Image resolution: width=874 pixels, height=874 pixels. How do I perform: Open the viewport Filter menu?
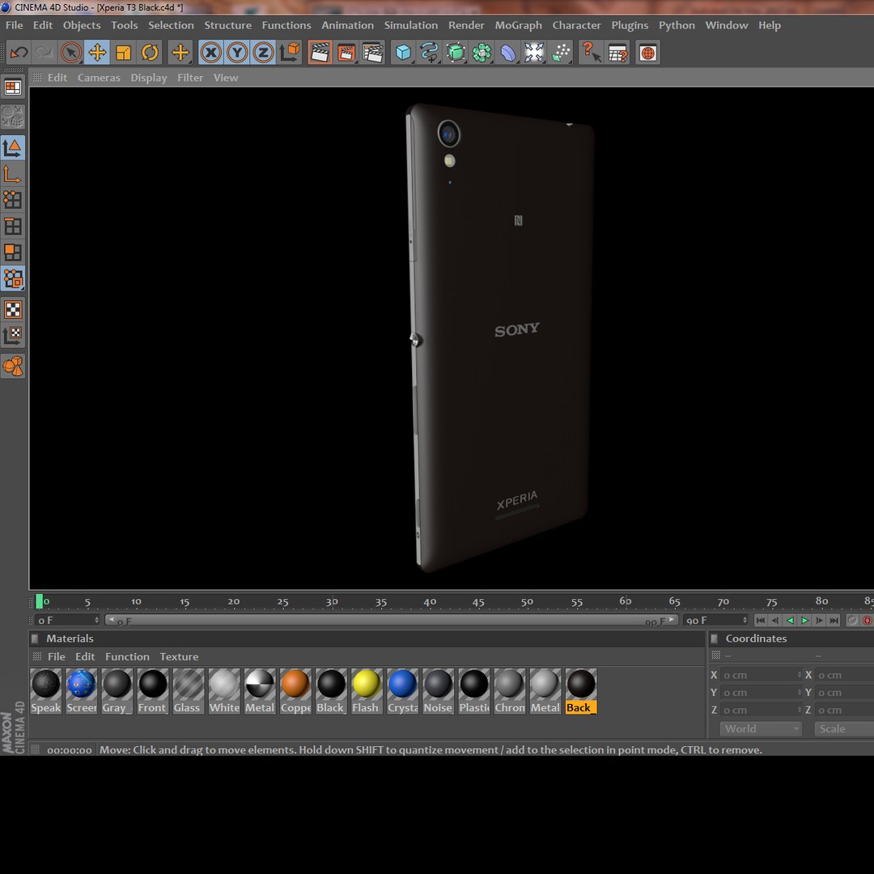pyautogui.click(x=190, y=78)
